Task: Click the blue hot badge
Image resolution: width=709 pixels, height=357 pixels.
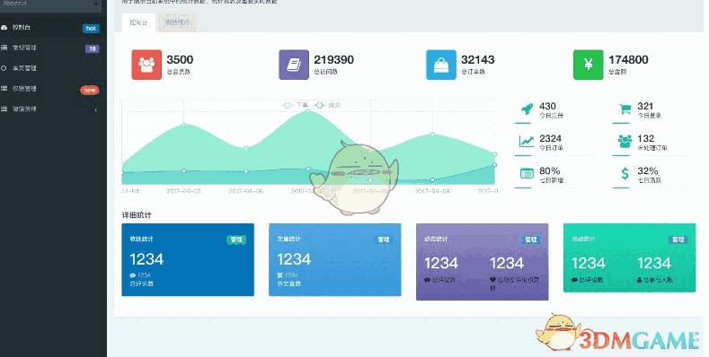Action: tap(91, 28)
